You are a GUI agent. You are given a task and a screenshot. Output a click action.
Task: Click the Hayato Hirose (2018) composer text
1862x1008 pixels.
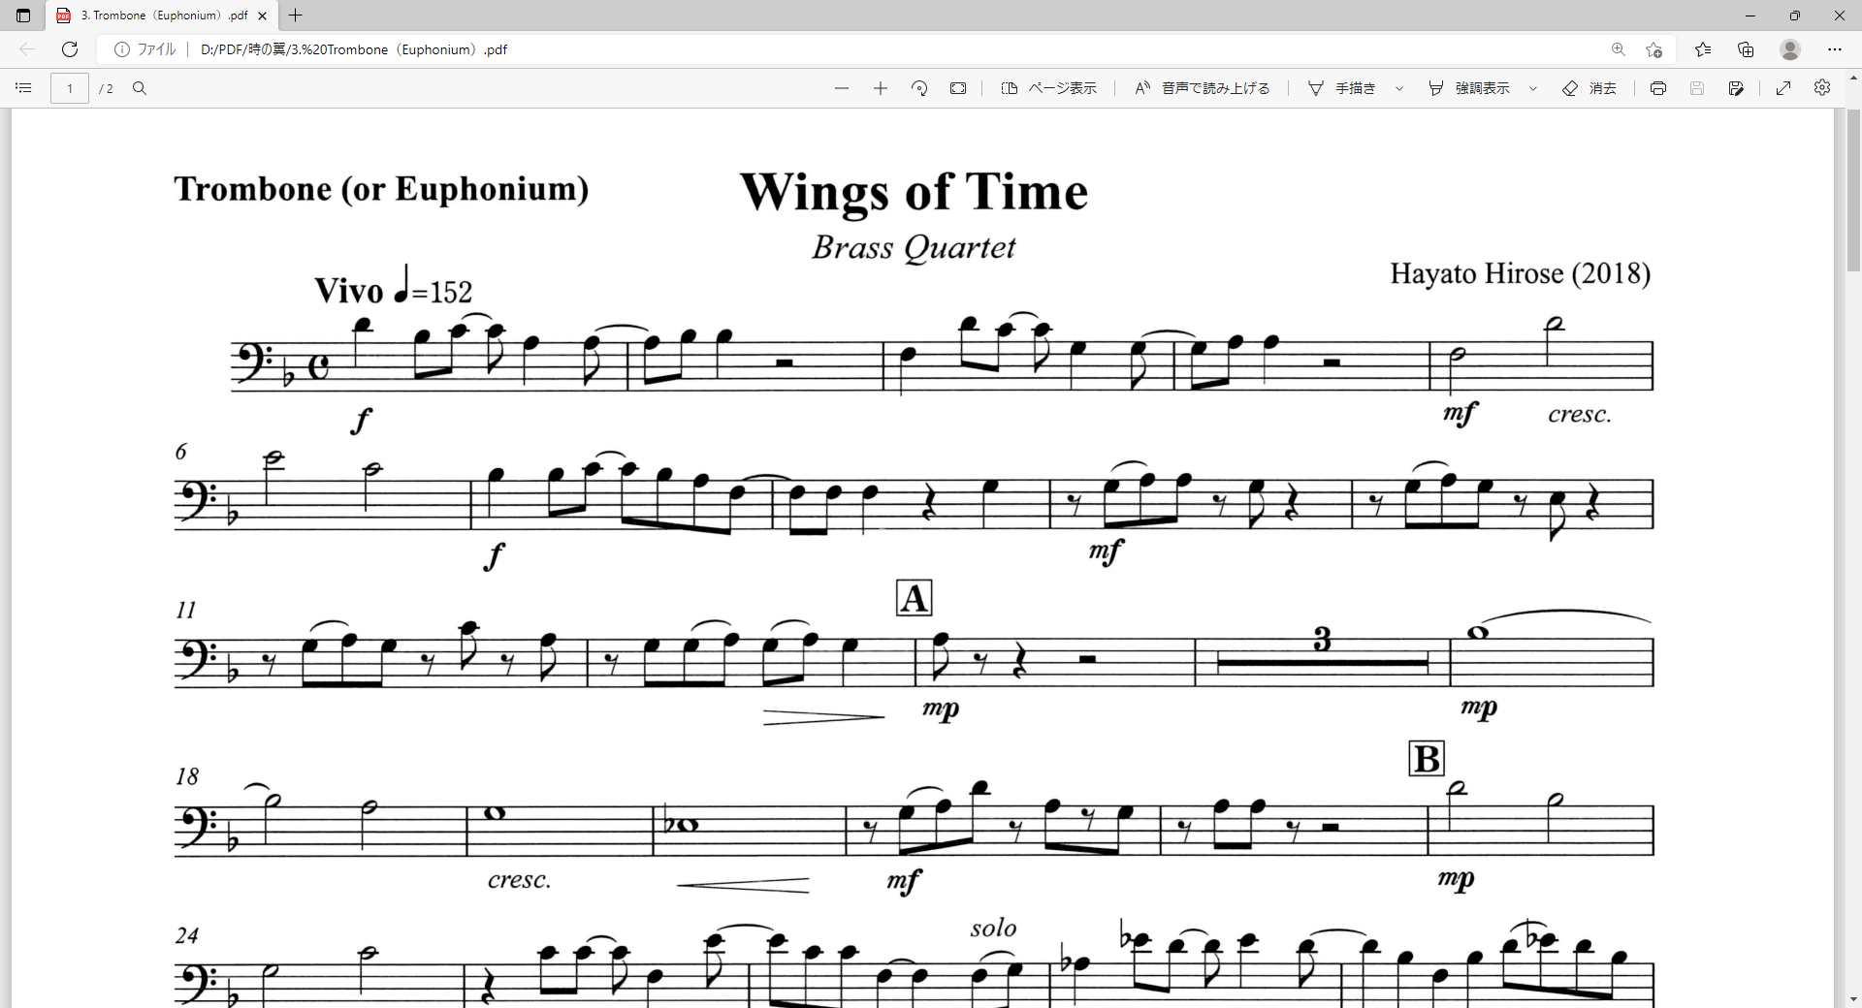pyautogui.click(x=1520, y=274)
